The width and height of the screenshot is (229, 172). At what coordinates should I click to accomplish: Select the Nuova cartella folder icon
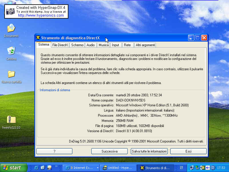[x=11, y=75]
